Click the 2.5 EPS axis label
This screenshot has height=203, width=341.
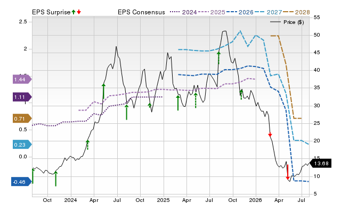pos(23,22)
